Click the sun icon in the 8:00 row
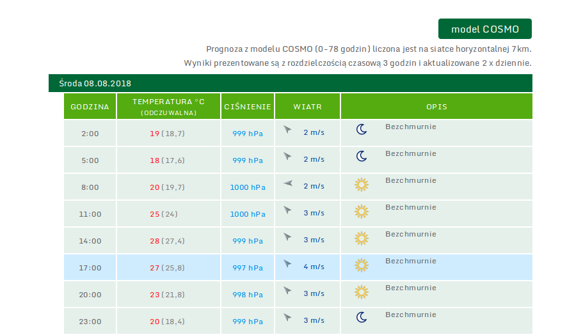 (x=362, y=185)
